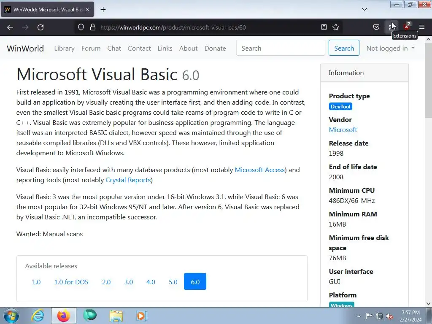Launch Internet Explorer from the taskbar
The width and height of the screenshot is (432, 324).
click(x=38, y=316)
